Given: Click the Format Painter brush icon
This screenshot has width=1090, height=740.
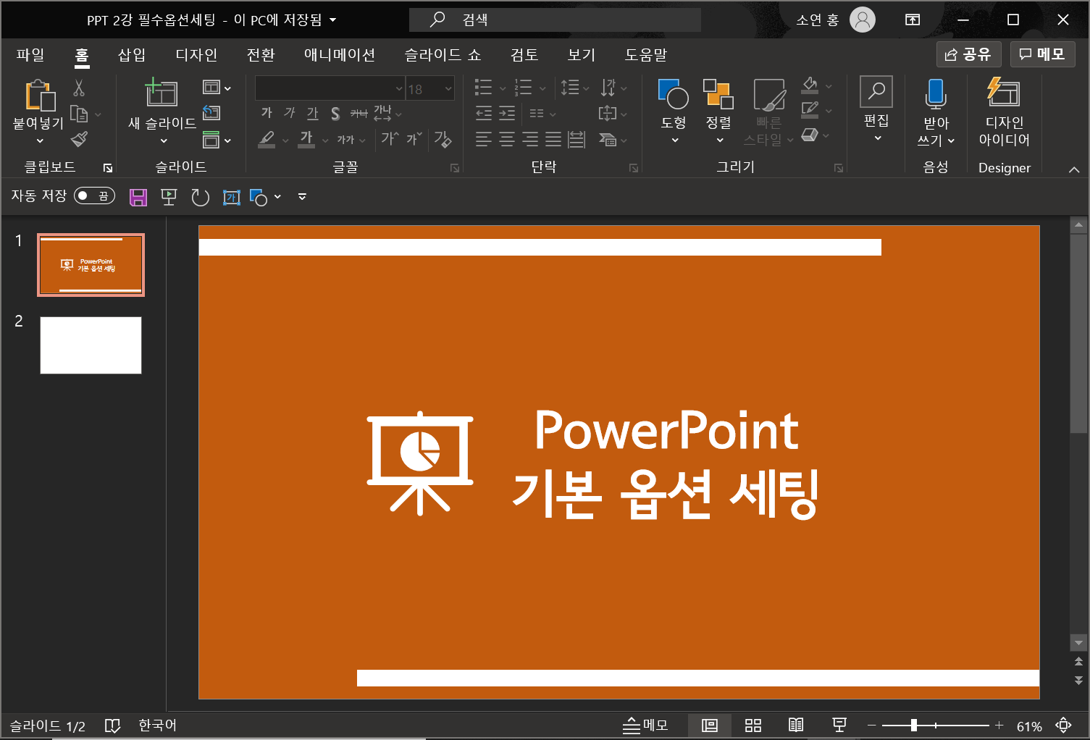Looking at the screenshot, I should 79,139.
